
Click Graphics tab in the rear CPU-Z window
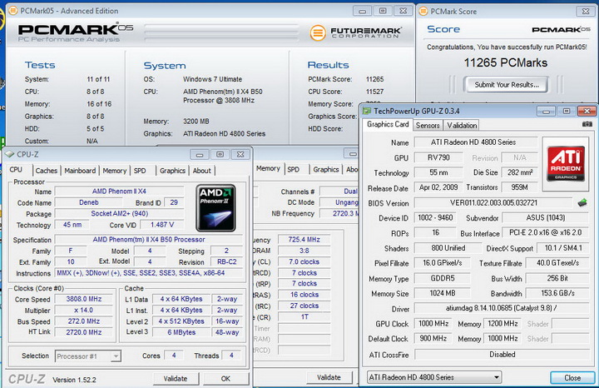326,169
